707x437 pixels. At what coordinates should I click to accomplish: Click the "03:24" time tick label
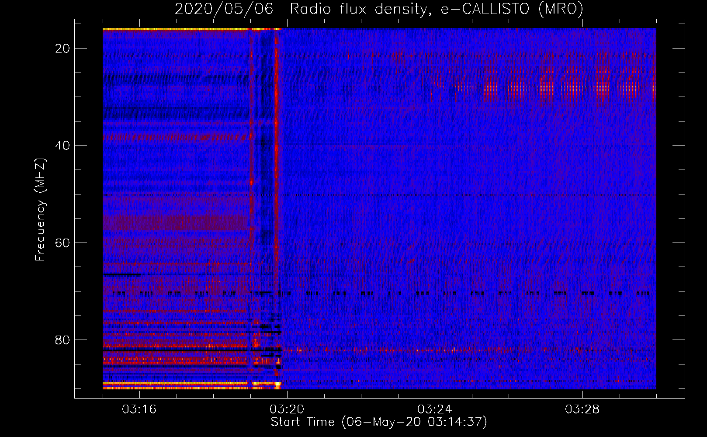click(435, 409)
